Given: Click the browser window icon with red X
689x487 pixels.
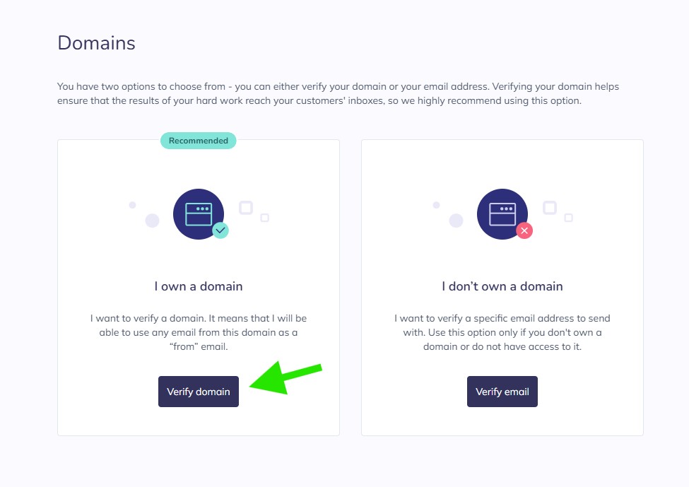Looking at the screenshot, I should (x=502, y=213).
